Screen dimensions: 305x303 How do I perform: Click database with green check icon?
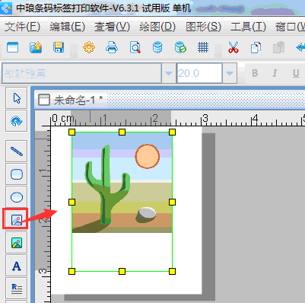(180, 47)
